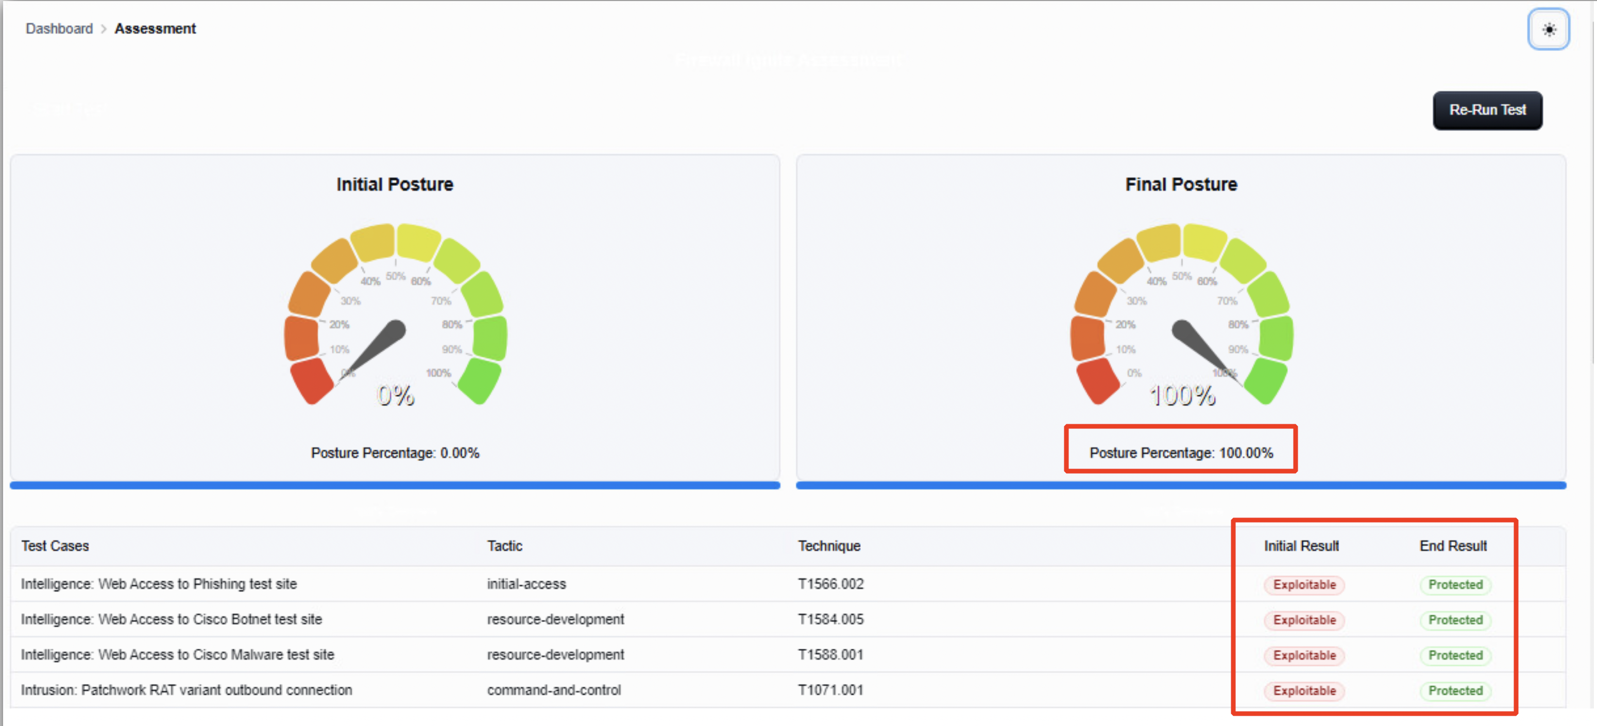Go to Dashboard breadcrumb link
Image resolution: width=1597 pixels, height=726 pixels.
click(59, 28)
